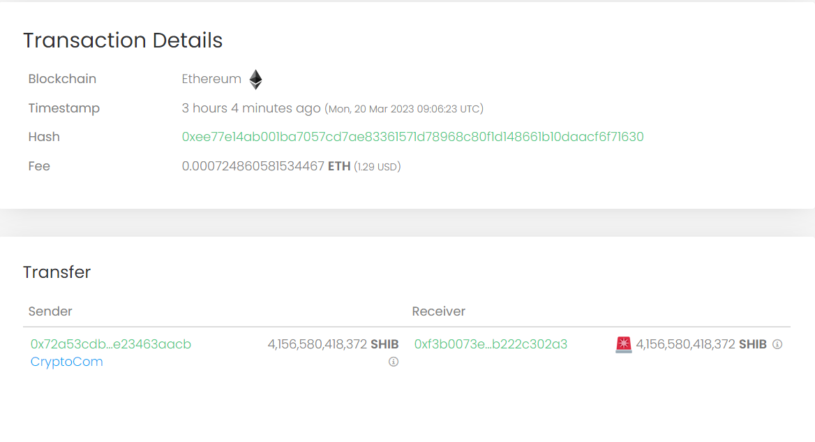Click the info icon beside receiver SHIB amount

777,344
